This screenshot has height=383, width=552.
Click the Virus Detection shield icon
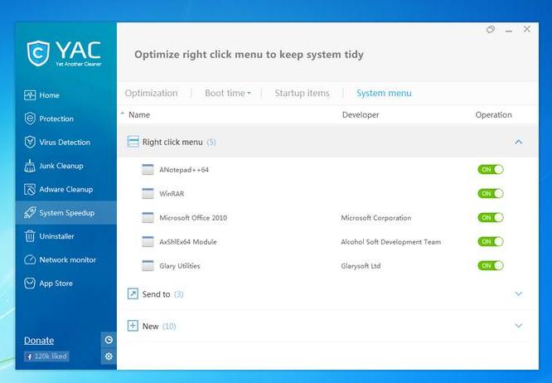click(x=30, y=143)
